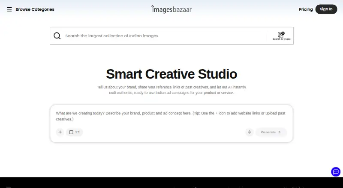Image resolution: width=343 pixels, height=188 pixels.
Task: Open the 1:1 aspect ratio selector
Action: point(75,132)
